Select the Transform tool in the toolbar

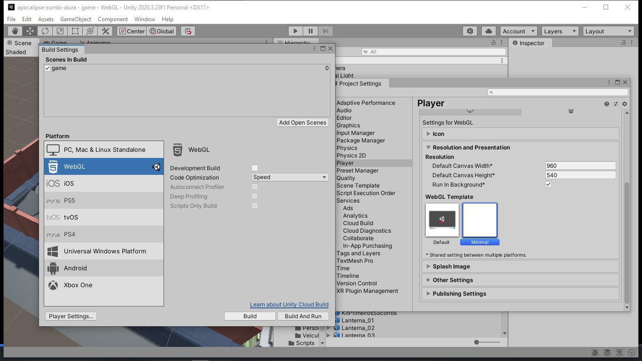(x=90, y=31)
